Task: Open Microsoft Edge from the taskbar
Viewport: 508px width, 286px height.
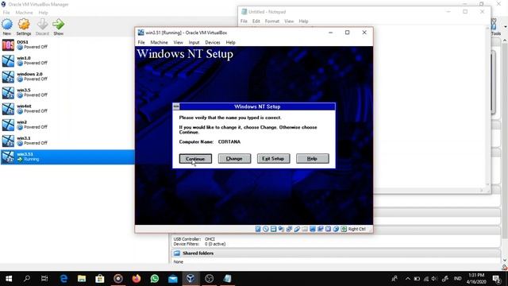Action: [63, 279]
